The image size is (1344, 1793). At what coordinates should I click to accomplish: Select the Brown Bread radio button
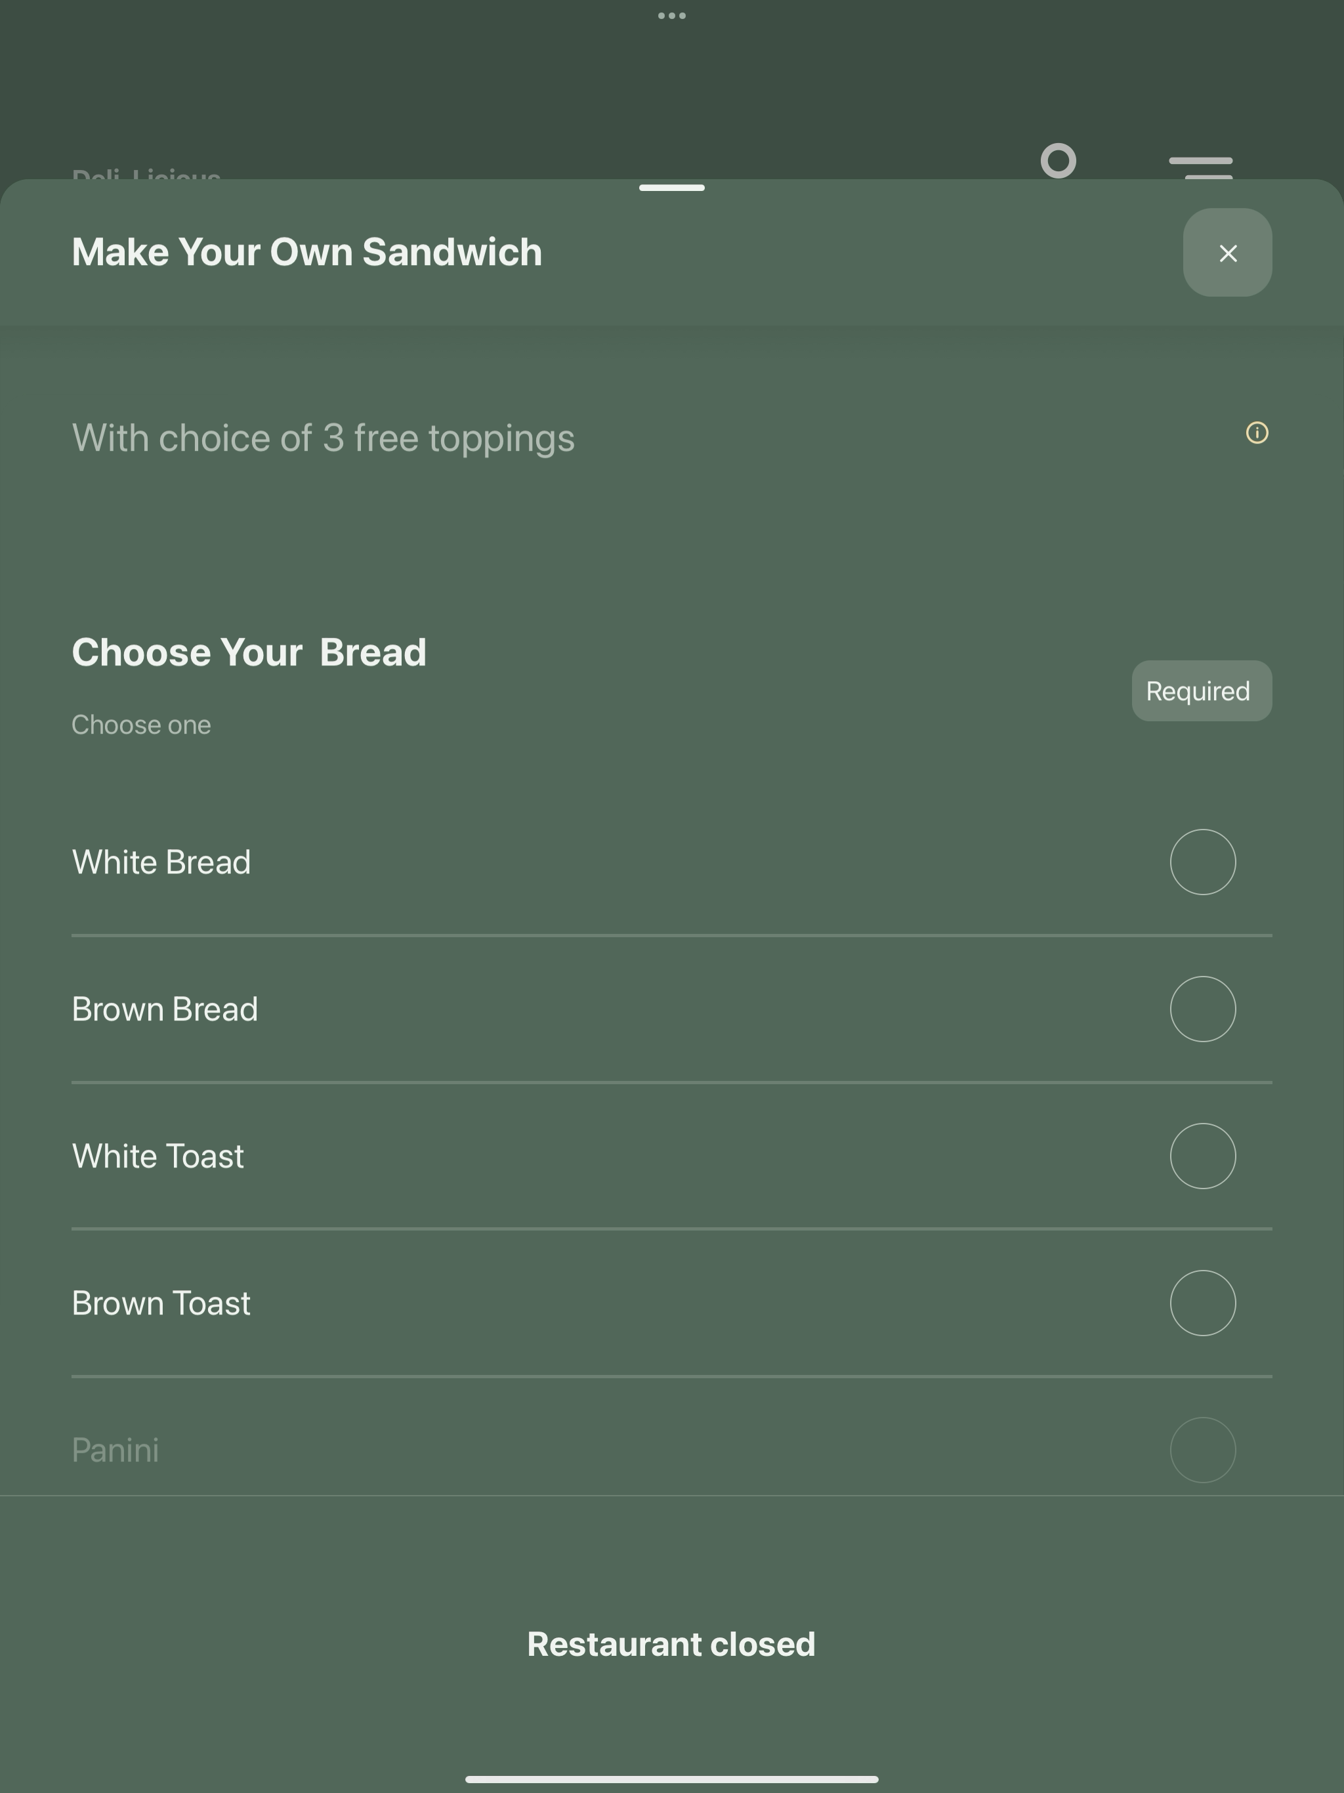(x=1203, y=1008)
